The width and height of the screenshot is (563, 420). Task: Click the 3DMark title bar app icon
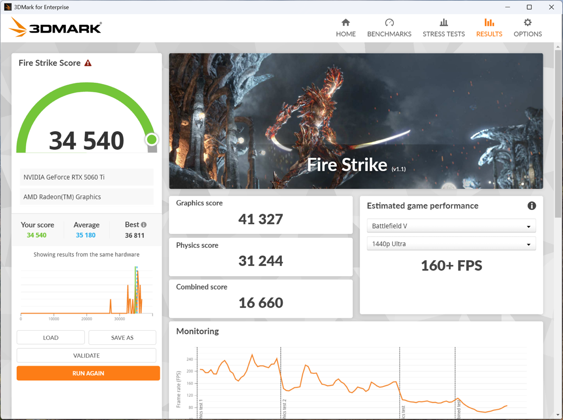[x=7, y=7]
